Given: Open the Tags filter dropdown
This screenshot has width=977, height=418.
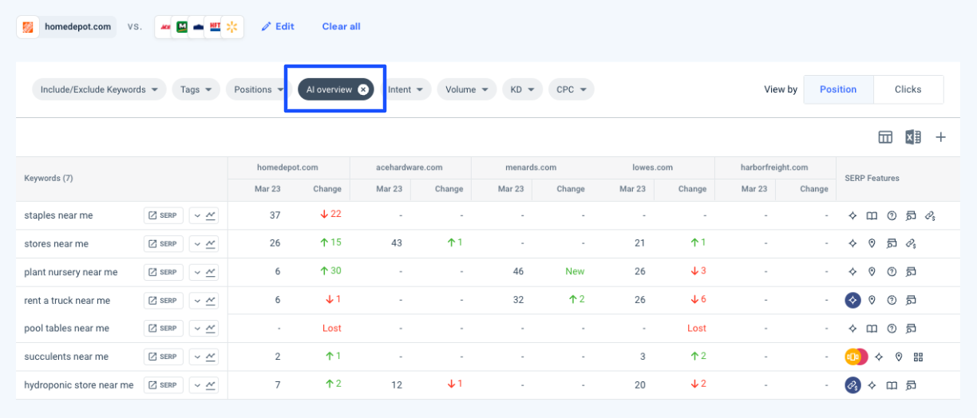Looking at the screenshot, I should point(196,89).
